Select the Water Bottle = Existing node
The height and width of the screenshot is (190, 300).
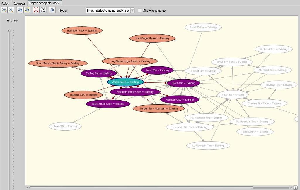[125, 82]
